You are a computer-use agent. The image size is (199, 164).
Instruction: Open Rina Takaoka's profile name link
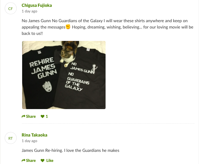35,135
